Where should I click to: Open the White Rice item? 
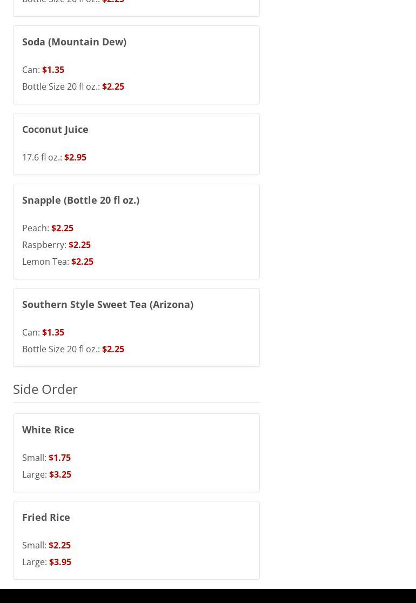tap(48, 430)
